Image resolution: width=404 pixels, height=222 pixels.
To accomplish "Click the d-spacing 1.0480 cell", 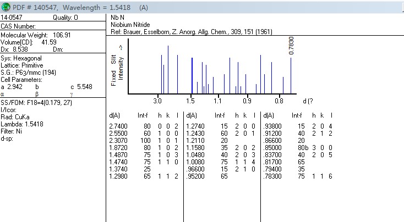I will 195,155.
